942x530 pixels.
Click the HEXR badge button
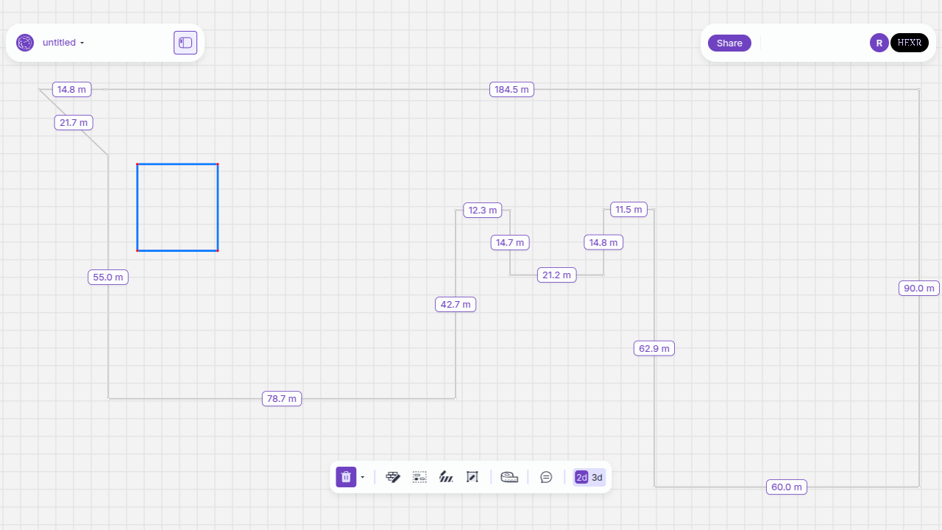click(909, 43)
